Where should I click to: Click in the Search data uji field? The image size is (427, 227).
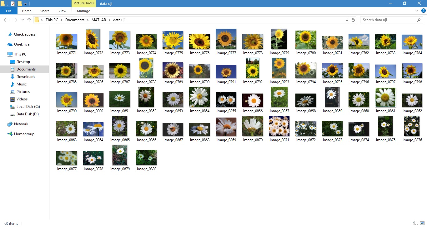(x=388, y=20)
